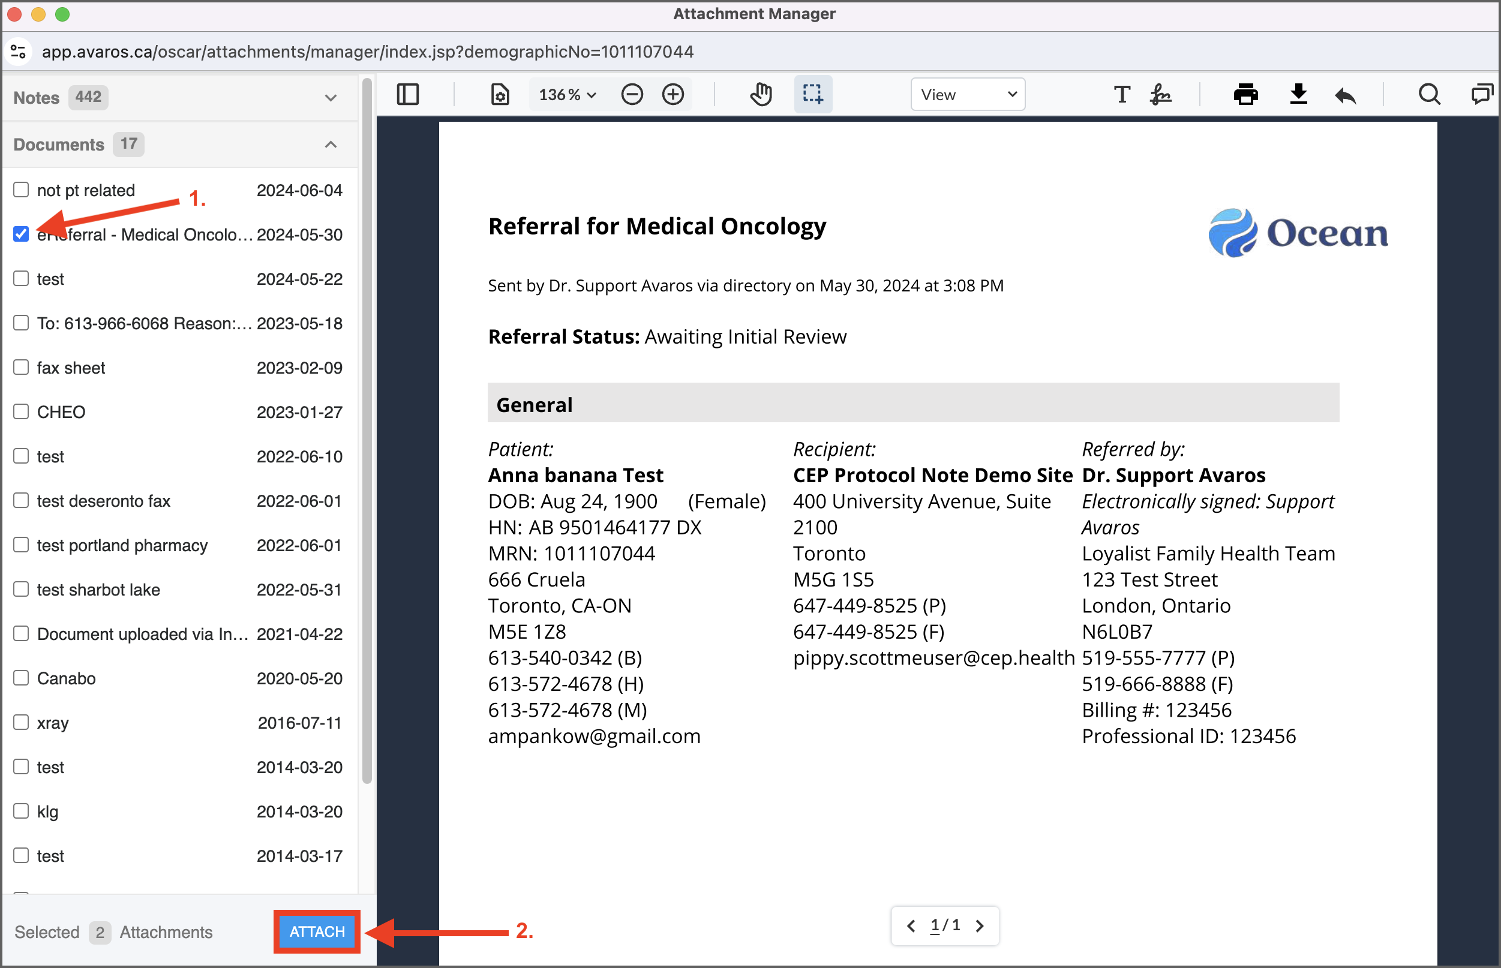Click the Notes section header

pos(180,97)
